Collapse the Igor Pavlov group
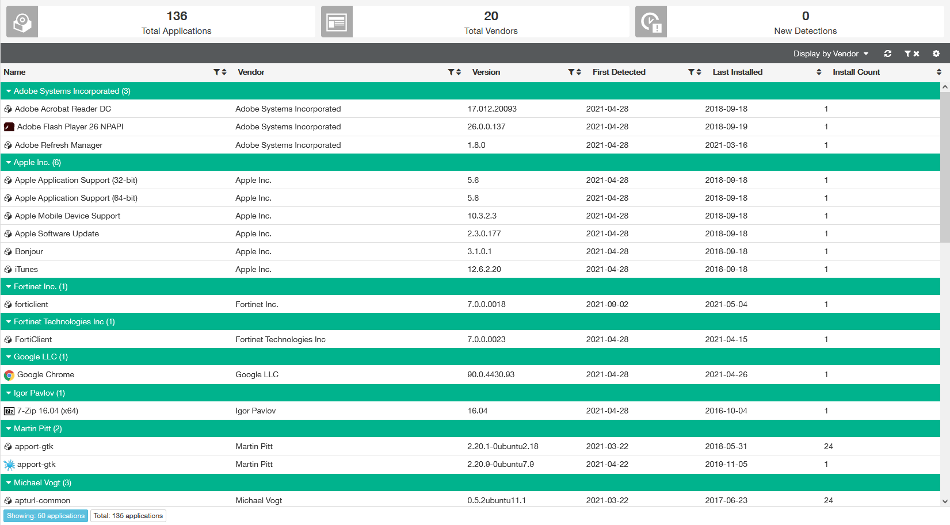The height and width of the screenshot is (525, 950). click(9, 393)
